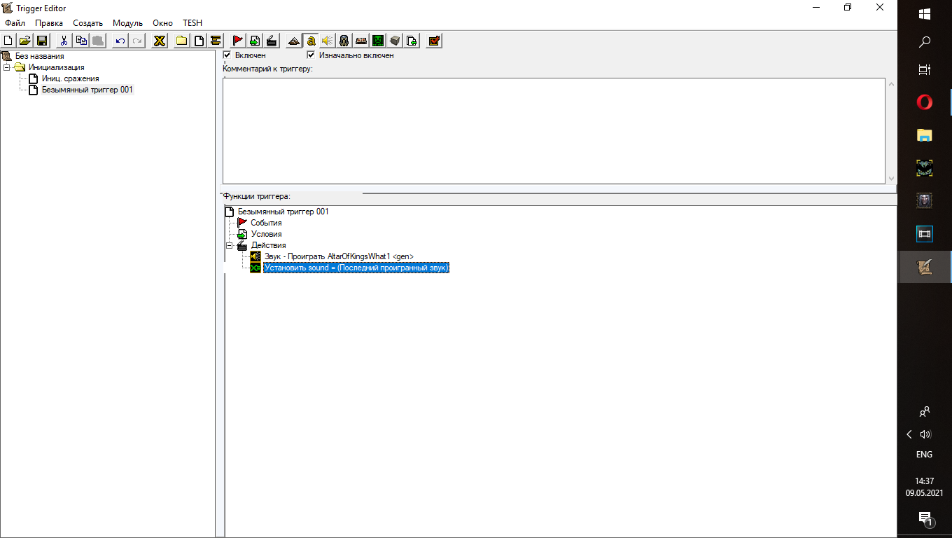Add a new event with red flag icon

pos(238,41)
